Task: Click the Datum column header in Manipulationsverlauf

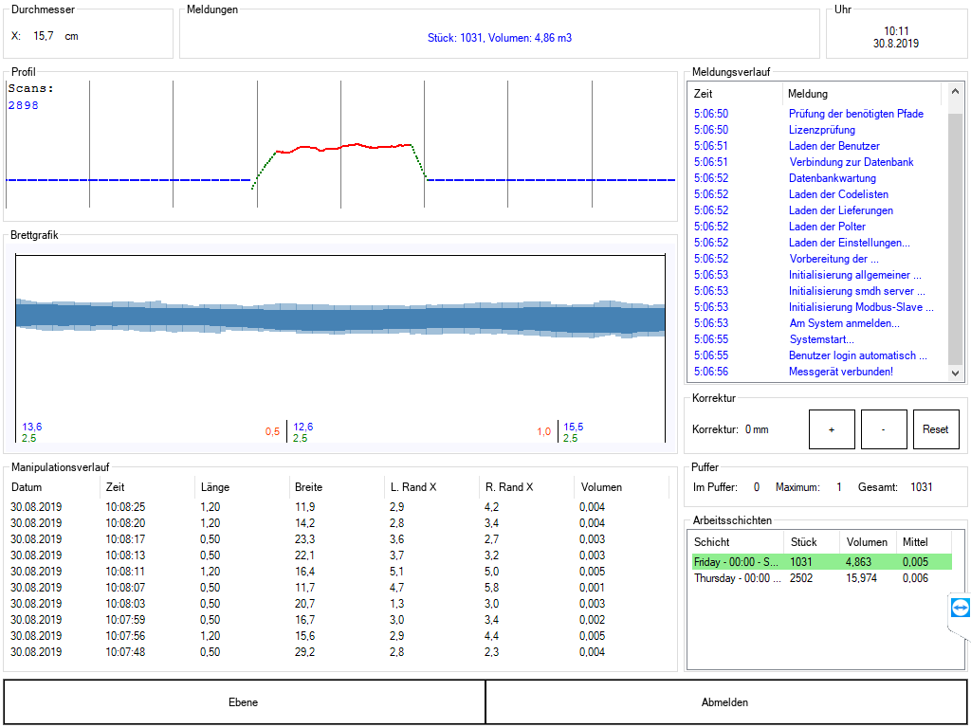Action: pyautogui.click(x=53, y=487)
